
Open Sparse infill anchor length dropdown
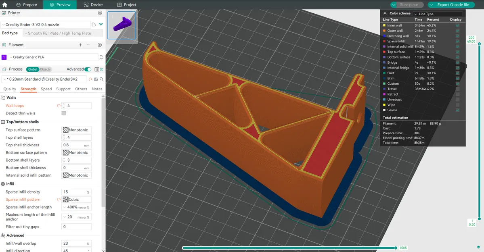pos(77,207)
